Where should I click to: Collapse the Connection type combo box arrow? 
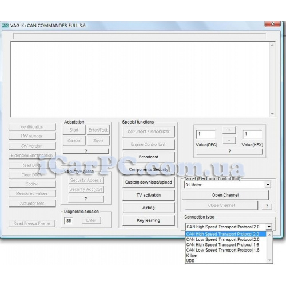269,227
